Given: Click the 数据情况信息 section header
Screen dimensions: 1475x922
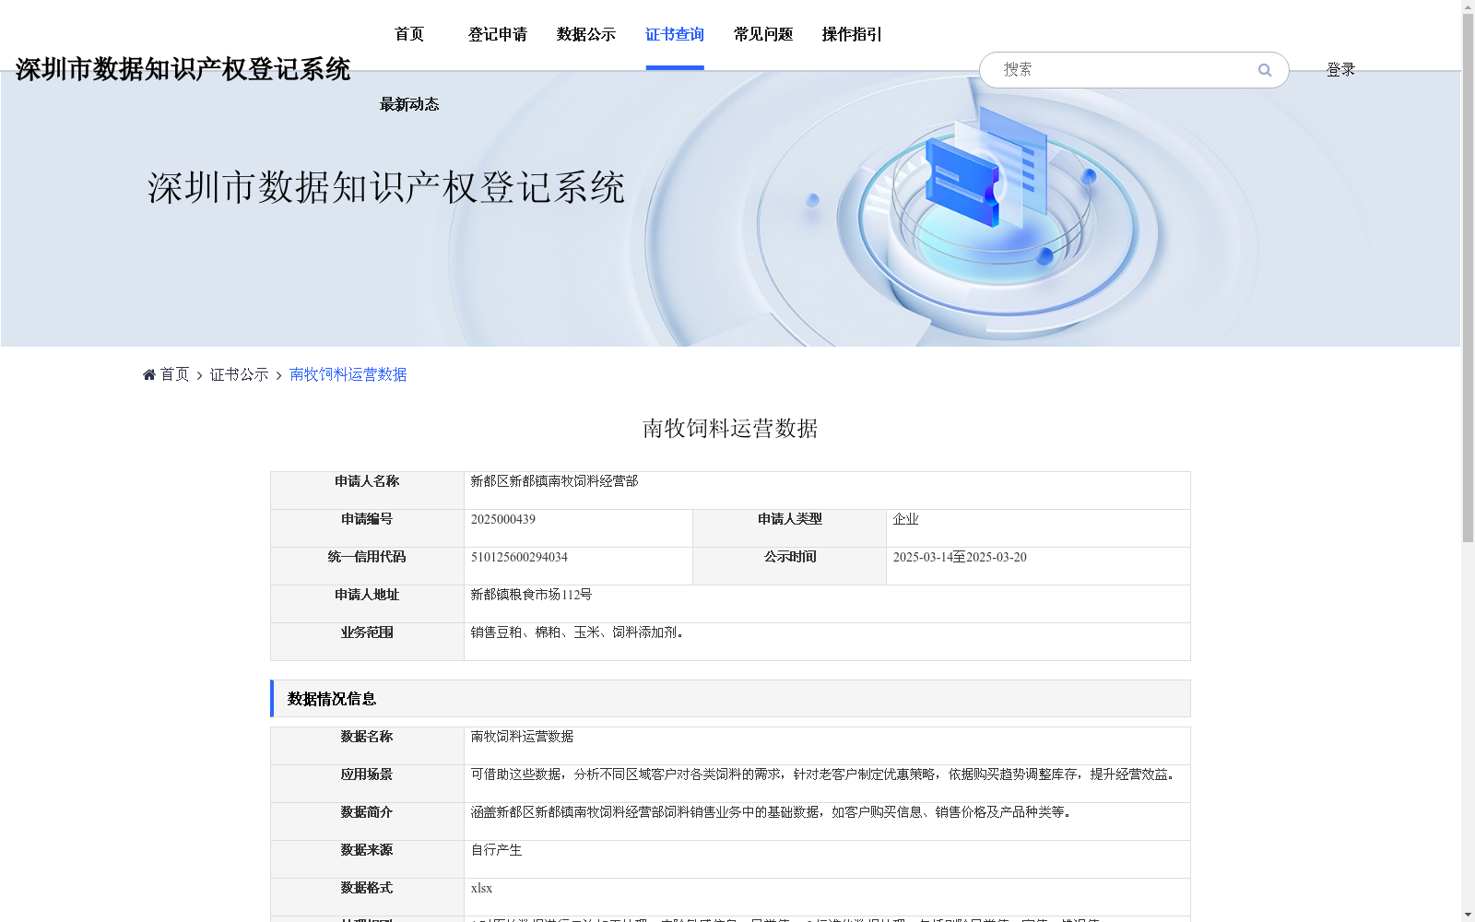Looking at the screenshot, I should tap(730, 699).
